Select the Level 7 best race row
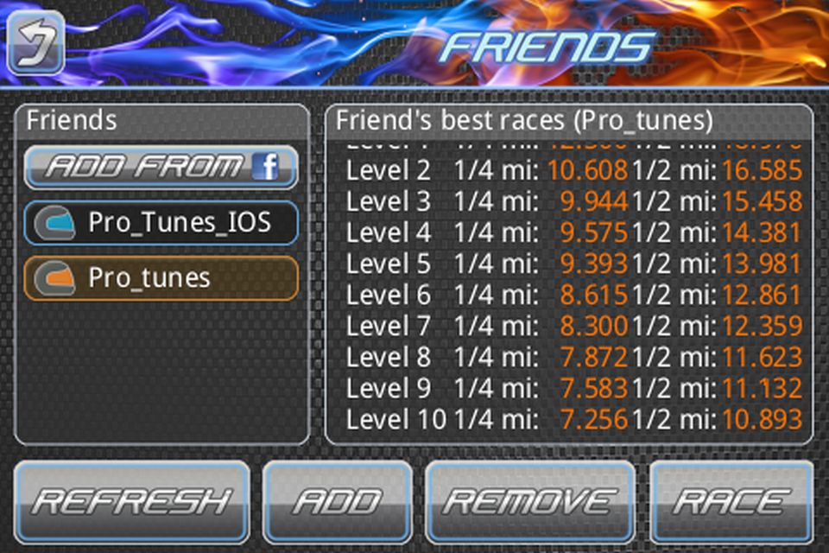 [574, 326]
